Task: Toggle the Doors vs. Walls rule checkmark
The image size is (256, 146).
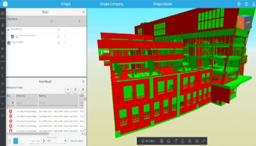Action: tap(9, 43)
